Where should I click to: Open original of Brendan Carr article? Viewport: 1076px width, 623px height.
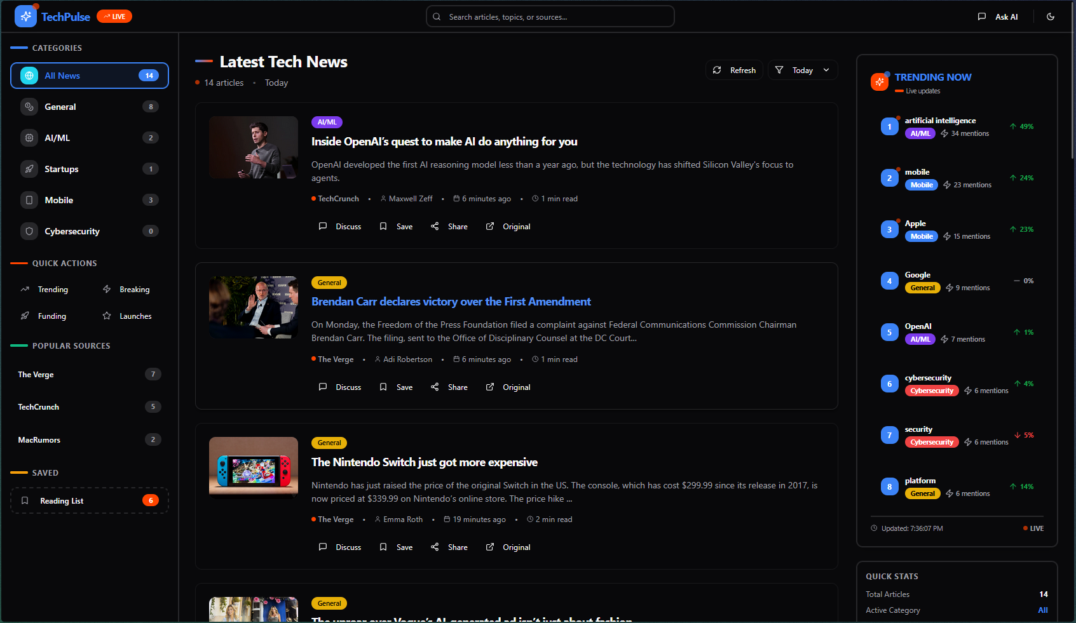pos(508,387)
